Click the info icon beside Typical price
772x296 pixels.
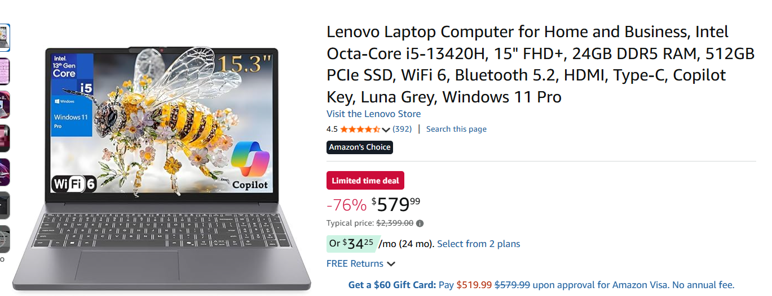420,223
